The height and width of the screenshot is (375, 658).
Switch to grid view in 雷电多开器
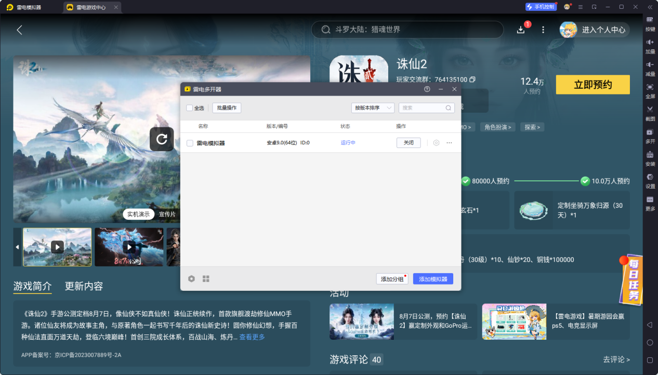[x=206, y=279]
